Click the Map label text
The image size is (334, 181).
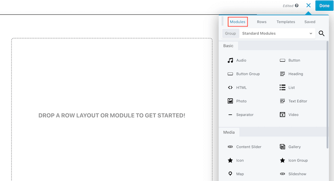point(240,174)
